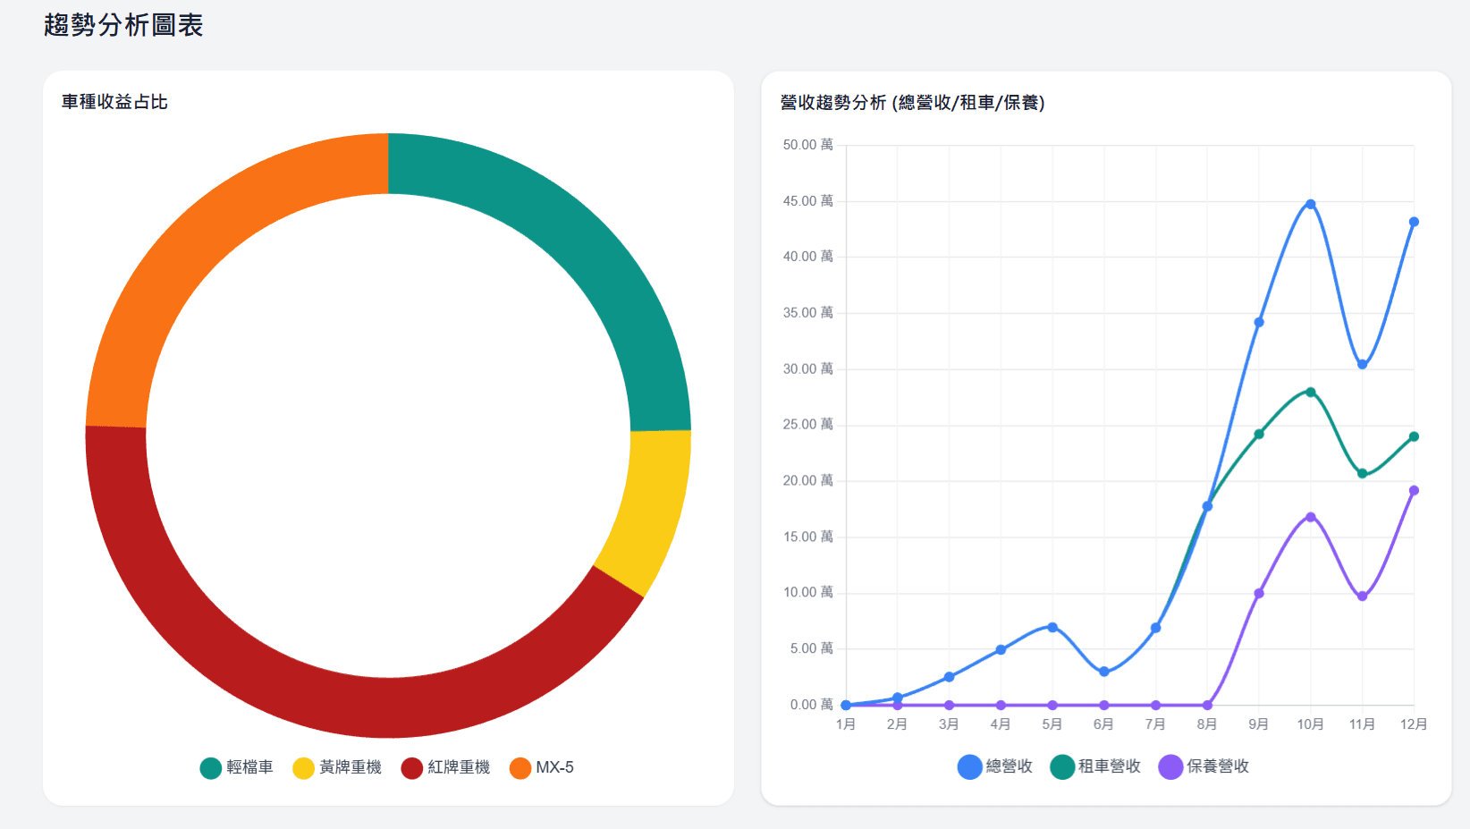Image resolution: width=1470 pixels, height=829 pixels.
Task: Click the 10月 x-axis label
Action: pyautogui.click(x=1311, y=724)
